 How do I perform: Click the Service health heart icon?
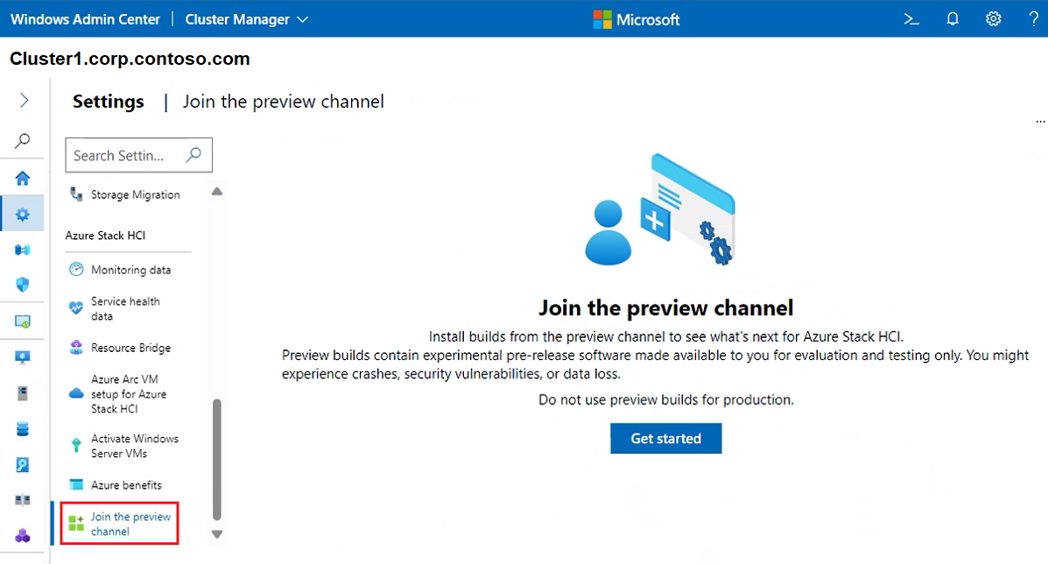coord(76,308)
